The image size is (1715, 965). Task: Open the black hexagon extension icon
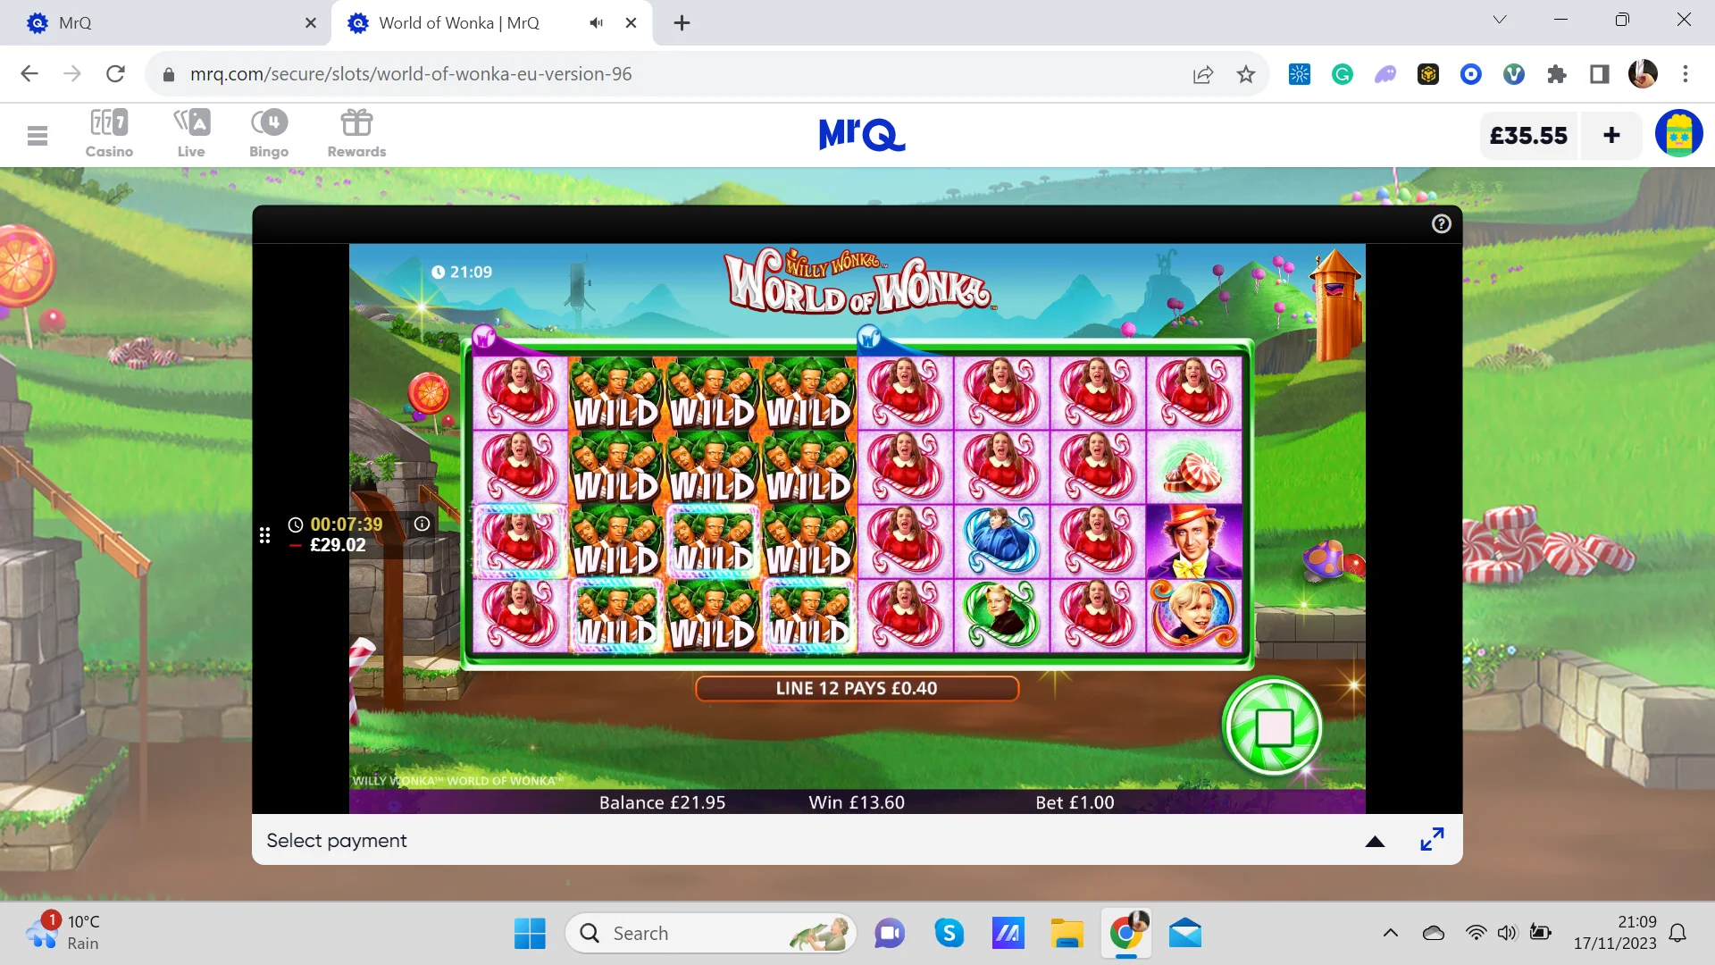pos(1428,74)
